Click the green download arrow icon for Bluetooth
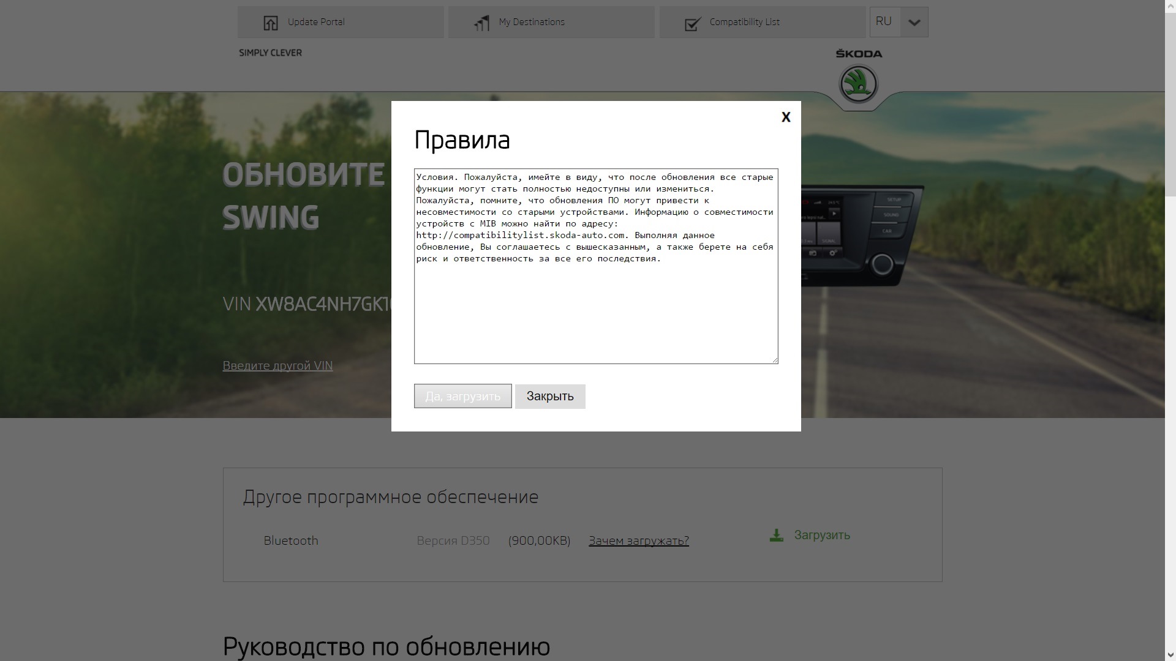The height and width of the screenshot is (661, 1176). point(776,536)
